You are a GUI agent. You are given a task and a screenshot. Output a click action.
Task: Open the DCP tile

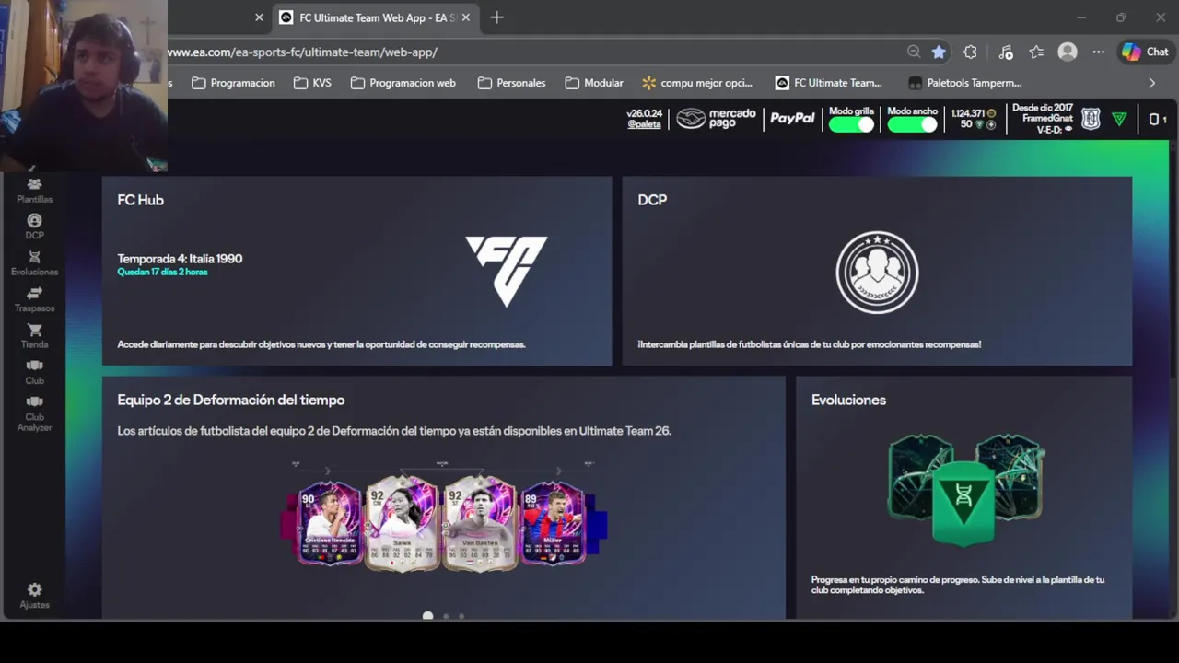877,271
